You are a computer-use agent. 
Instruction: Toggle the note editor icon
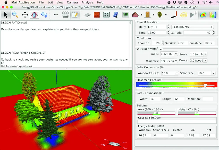point(75,15)
